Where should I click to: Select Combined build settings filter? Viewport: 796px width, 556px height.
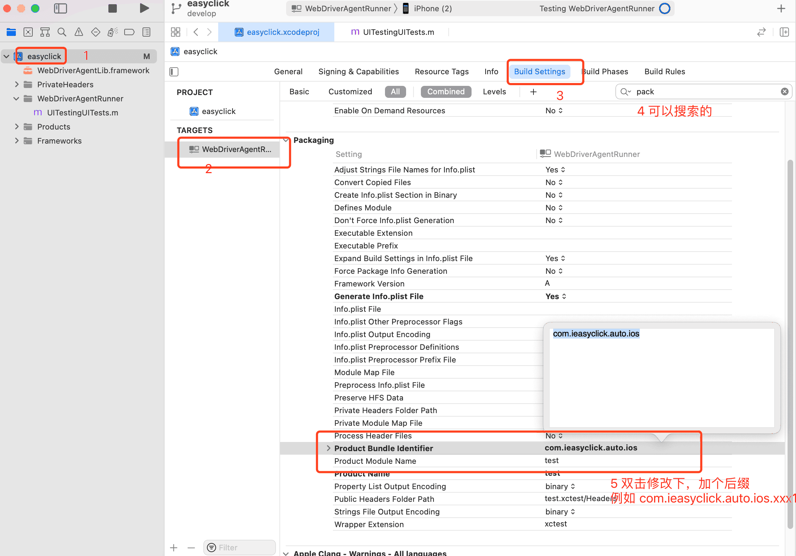(x=446, y=91)
